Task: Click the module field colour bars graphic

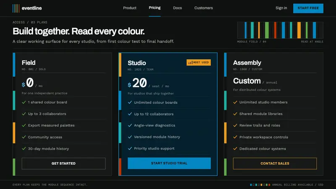Action: [x=280, y=30]
